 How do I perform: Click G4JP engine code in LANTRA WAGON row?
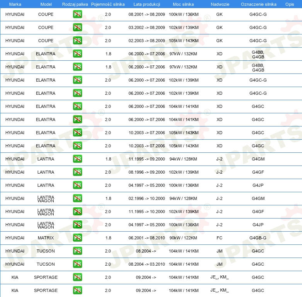tap(258, 225)
